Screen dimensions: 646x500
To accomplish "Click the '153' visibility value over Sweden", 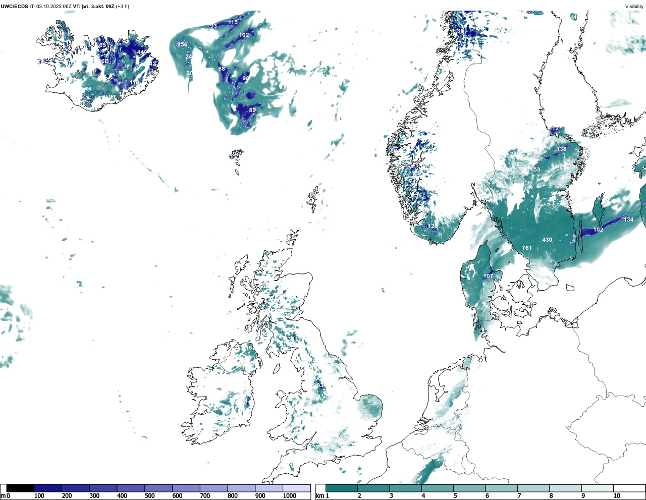I will click(x=535, y=170).
